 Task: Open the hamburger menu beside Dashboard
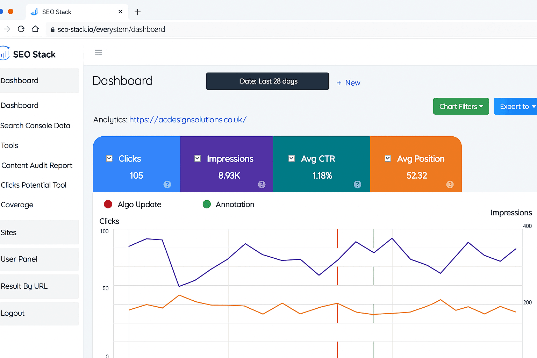point(98,52)
